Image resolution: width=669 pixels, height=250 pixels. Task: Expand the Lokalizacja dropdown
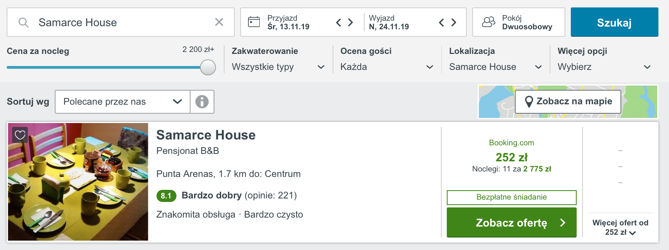click(x=495, y=67)
